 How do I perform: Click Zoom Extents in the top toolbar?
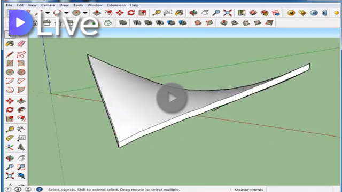tap(227, 13)
